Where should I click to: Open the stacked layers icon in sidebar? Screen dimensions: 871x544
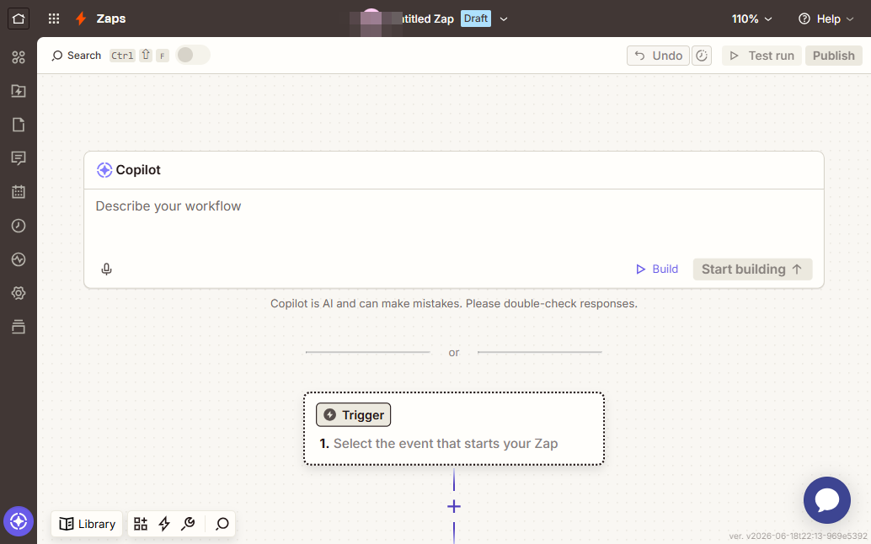point(19,327)
